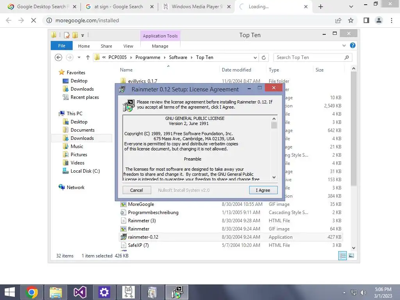Open the recent locations dropdown arrow
This screenshot has height=300, width=400.
(x=79, y=57)
